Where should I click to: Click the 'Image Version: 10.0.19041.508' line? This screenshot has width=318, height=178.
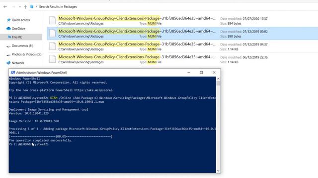(x=34, y=121)
